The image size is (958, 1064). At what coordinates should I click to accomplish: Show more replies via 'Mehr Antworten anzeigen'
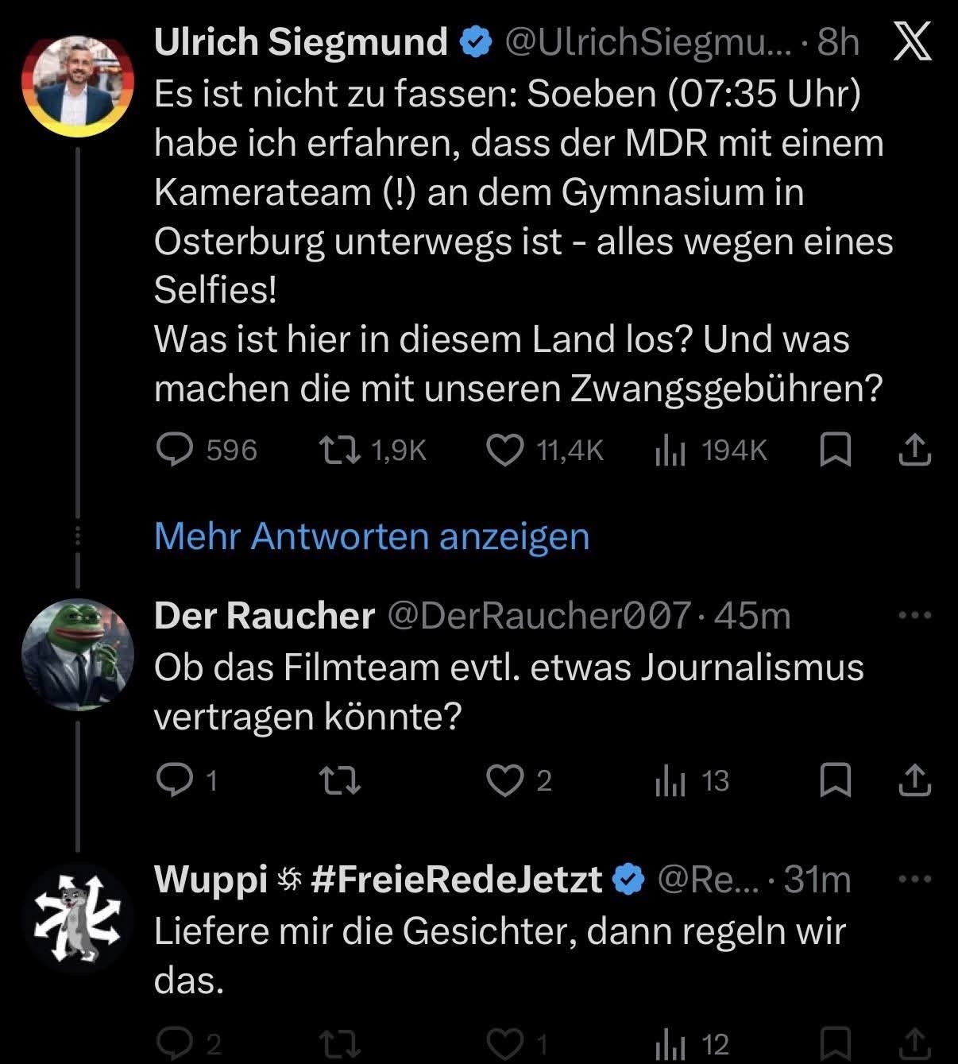(x=372, y=536)
